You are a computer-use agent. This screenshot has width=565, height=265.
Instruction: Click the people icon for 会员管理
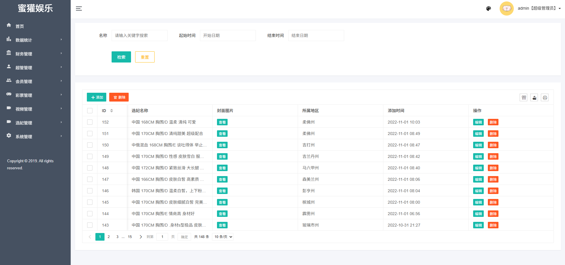point(9,80)
